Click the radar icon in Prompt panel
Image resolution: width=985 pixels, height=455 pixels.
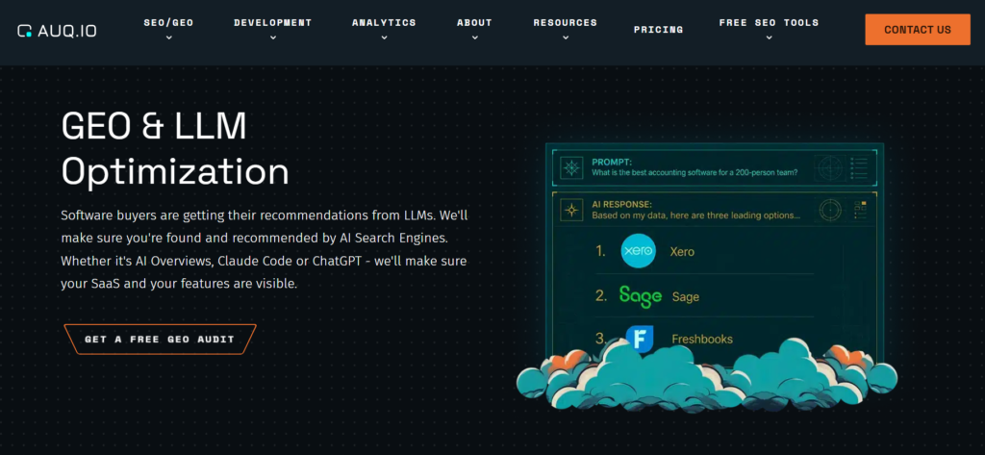tap(828, 168)
